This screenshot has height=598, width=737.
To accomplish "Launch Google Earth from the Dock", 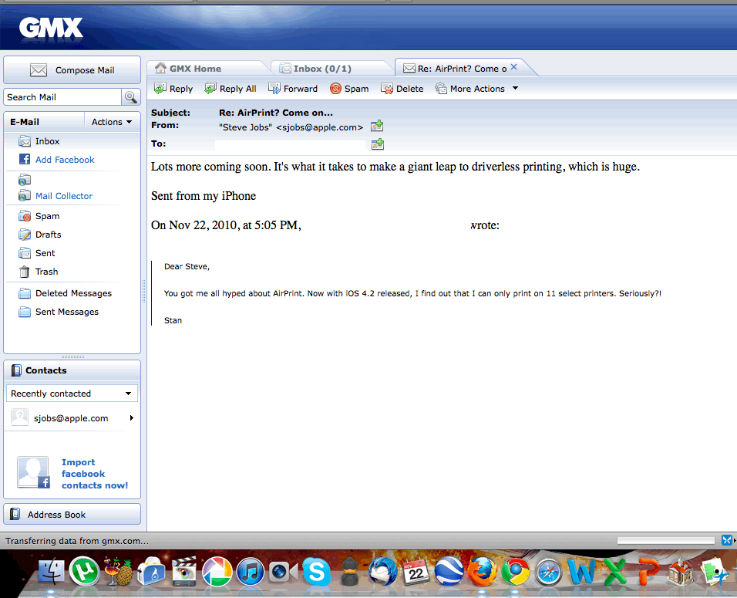I will (x=449, y=572).
